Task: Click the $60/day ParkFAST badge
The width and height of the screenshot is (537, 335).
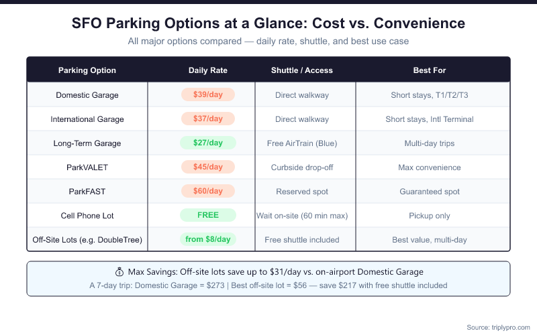Action: pyautogui.click(x=208, y=191)
